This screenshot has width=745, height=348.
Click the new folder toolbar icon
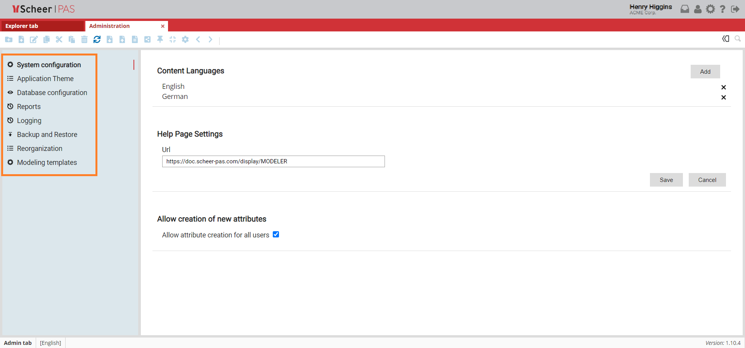(x=9, y=39)
